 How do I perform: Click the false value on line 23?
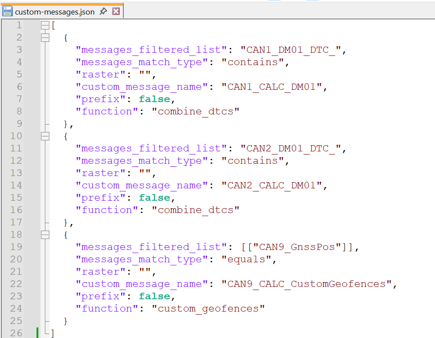(x=155, y=296)
